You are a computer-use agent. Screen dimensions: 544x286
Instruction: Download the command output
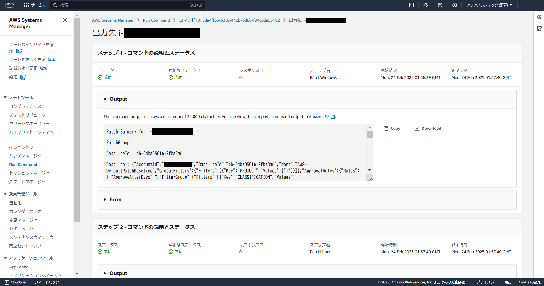coord(428,128)
